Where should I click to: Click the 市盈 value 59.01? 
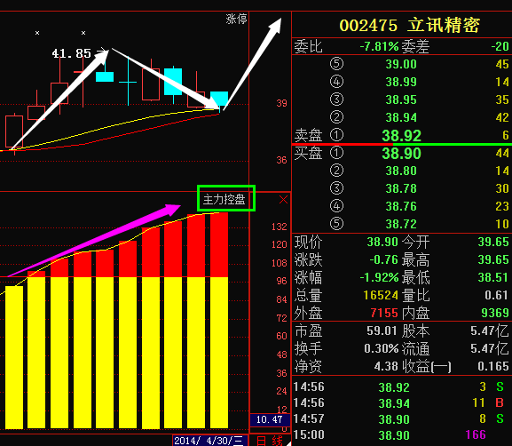tap(382, 331)
